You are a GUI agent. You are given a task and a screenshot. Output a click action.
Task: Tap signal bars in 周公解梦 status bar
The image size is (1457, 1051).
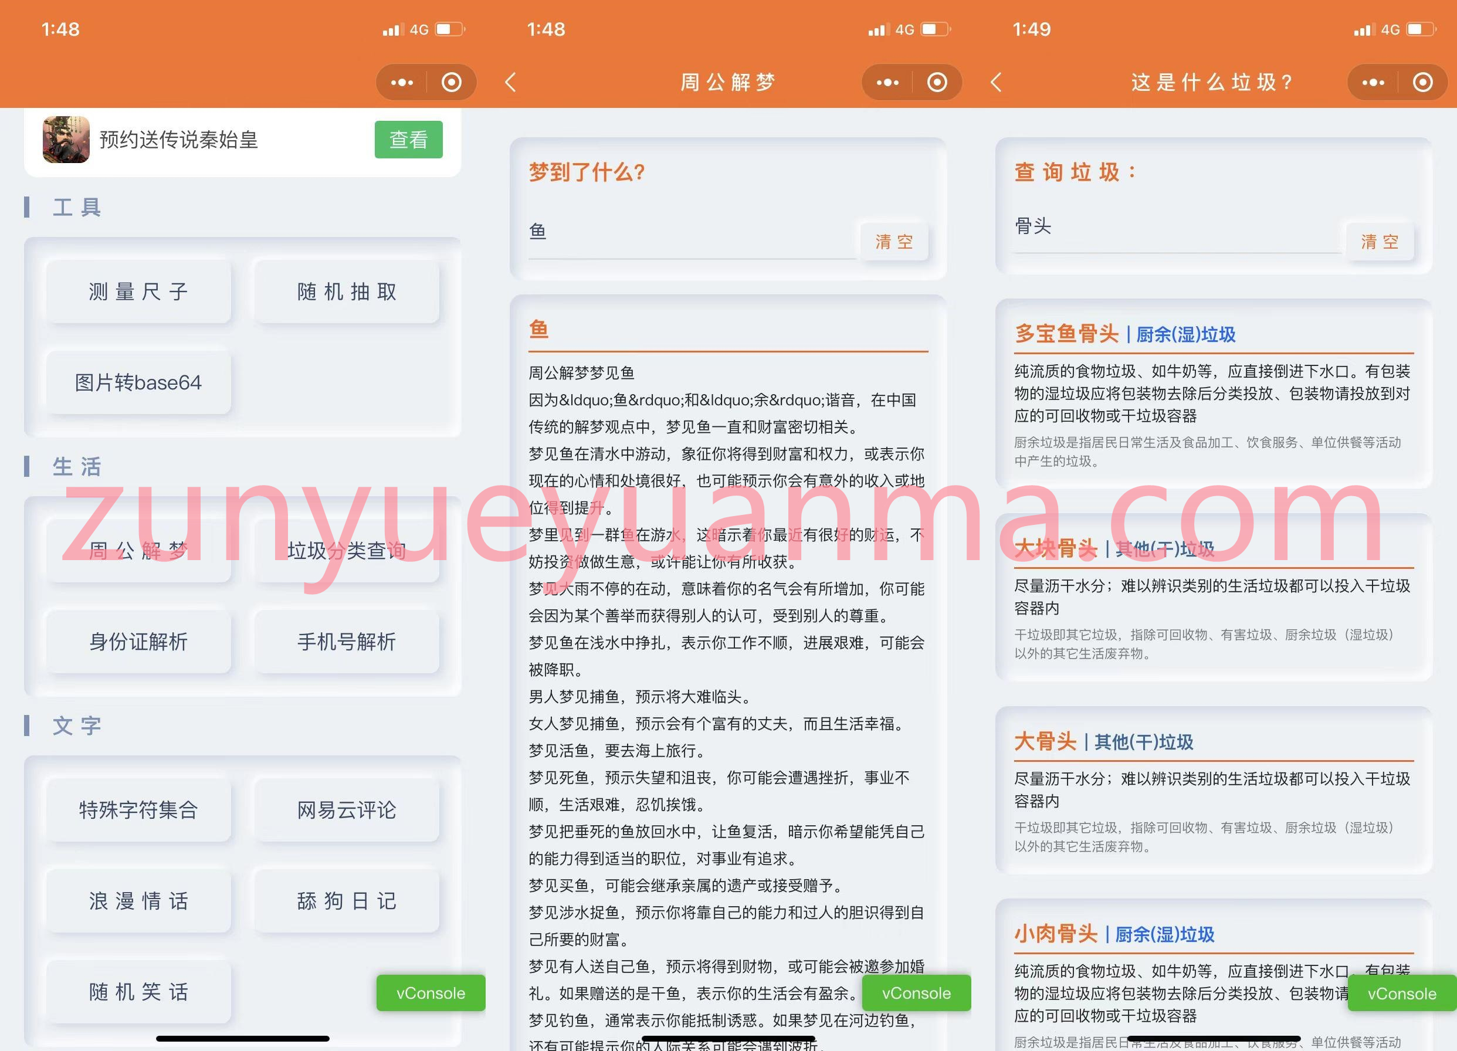pos(877,29)
